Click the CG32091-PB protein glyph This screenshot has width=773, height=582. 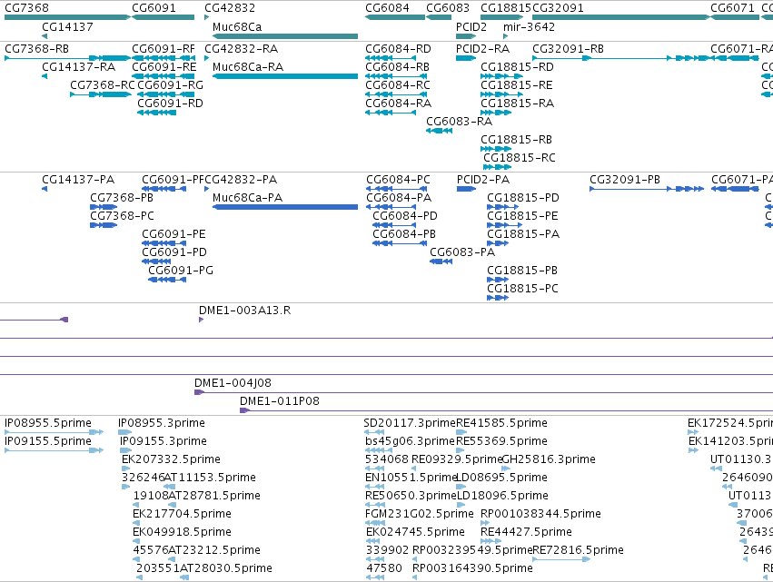click(647, 189)
